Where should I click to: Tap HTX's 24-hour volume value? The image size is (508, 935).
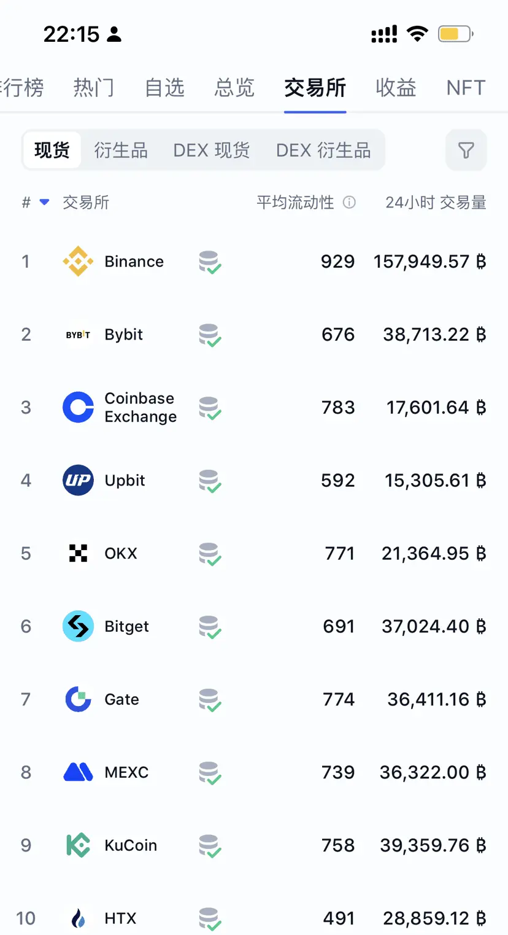434,918
